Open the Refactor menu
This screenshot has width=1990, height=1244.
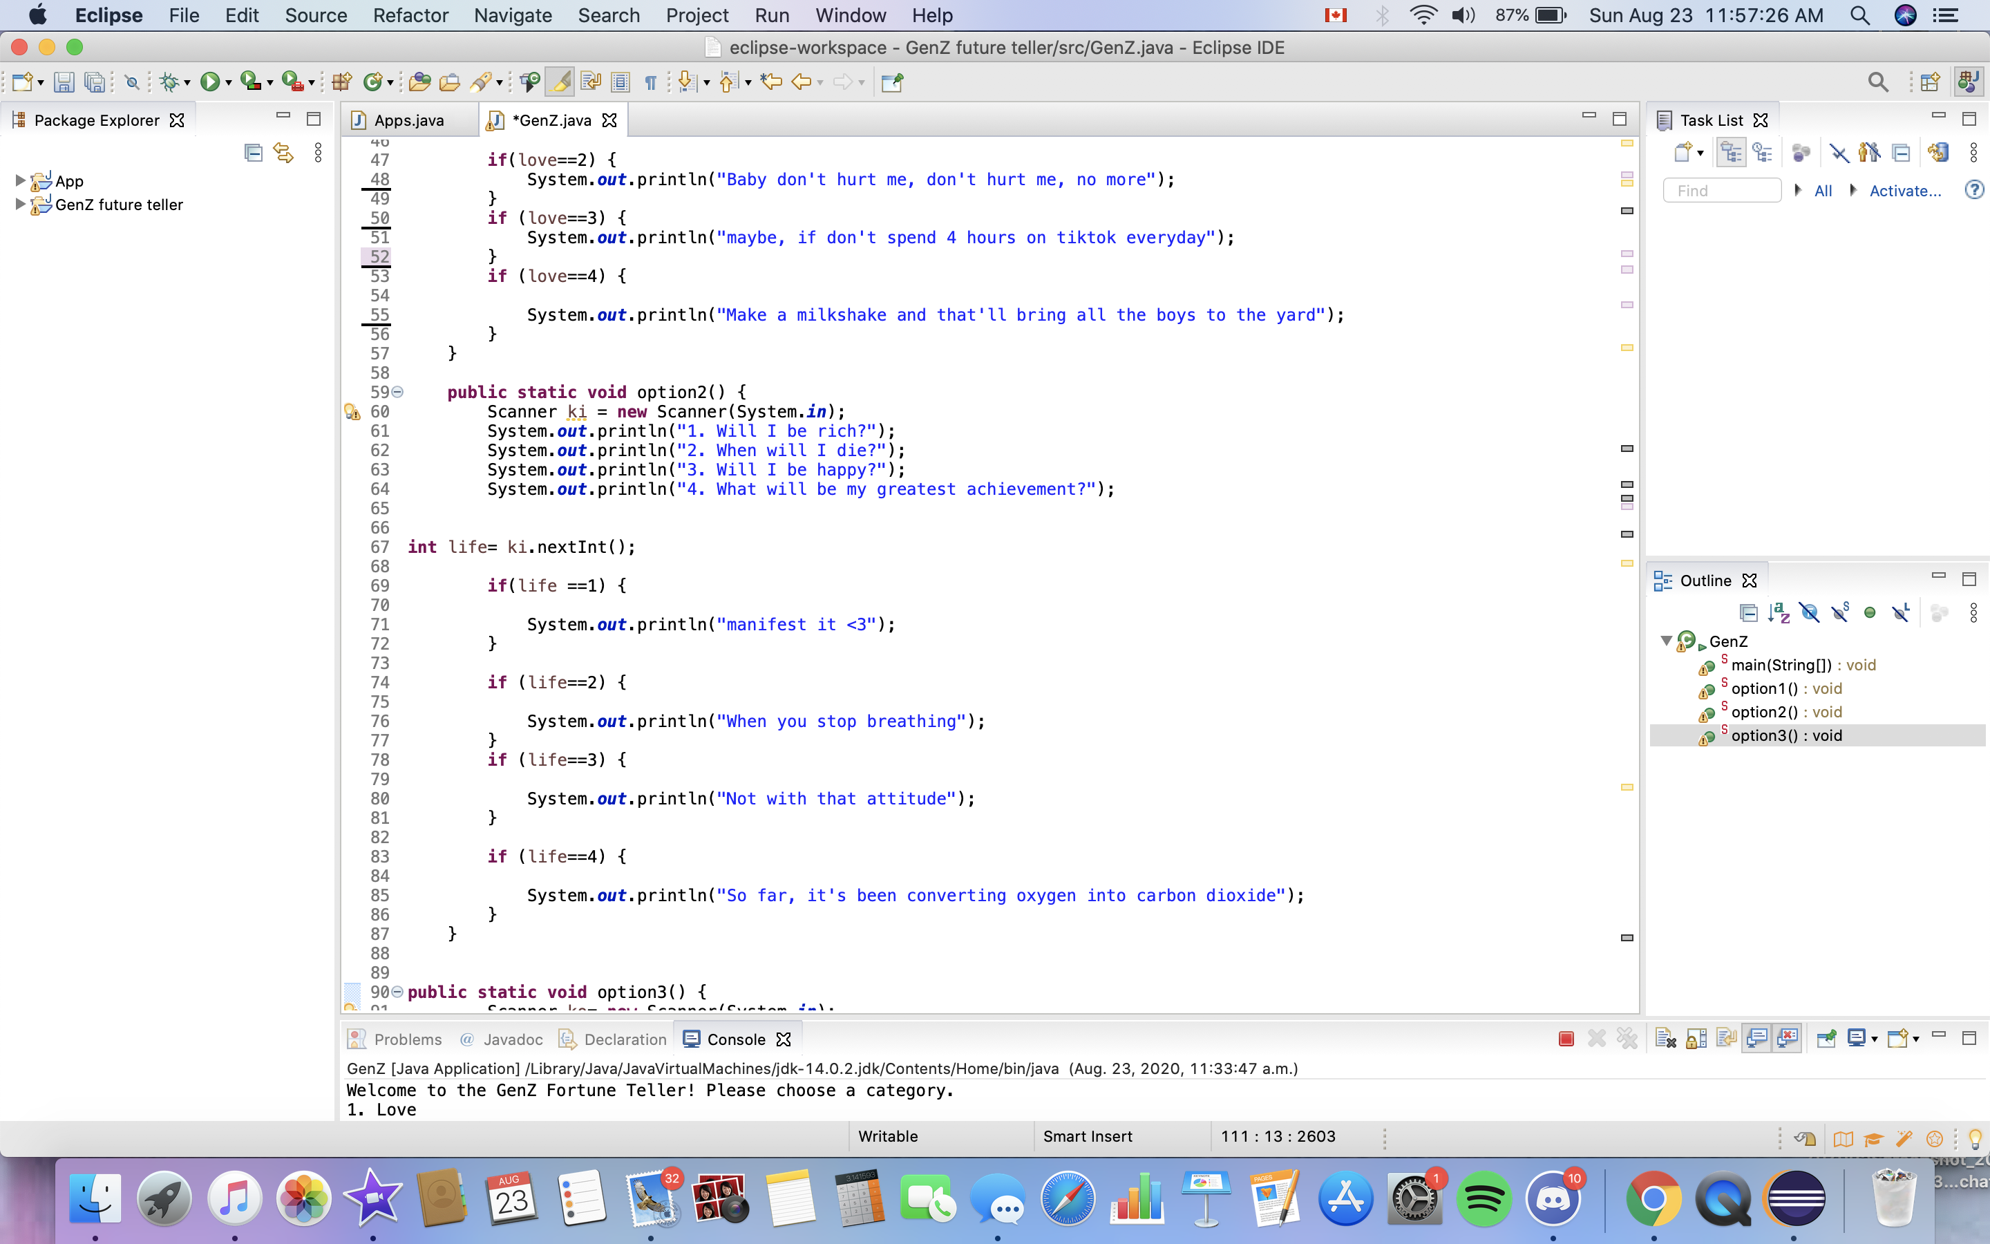tap(410, 15)
